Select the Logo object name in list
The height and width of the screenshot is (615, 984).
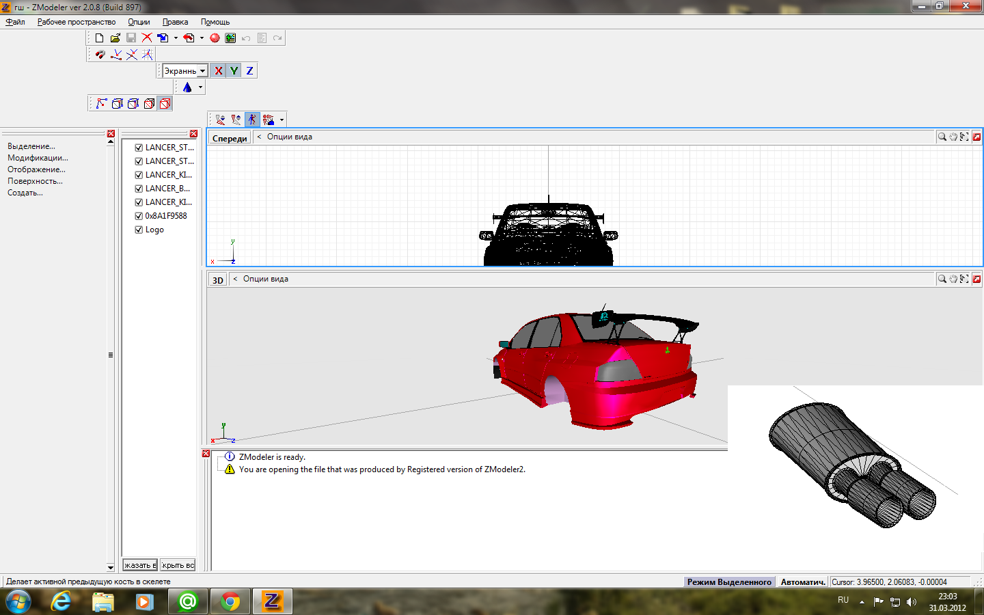[x=154, y=230]
